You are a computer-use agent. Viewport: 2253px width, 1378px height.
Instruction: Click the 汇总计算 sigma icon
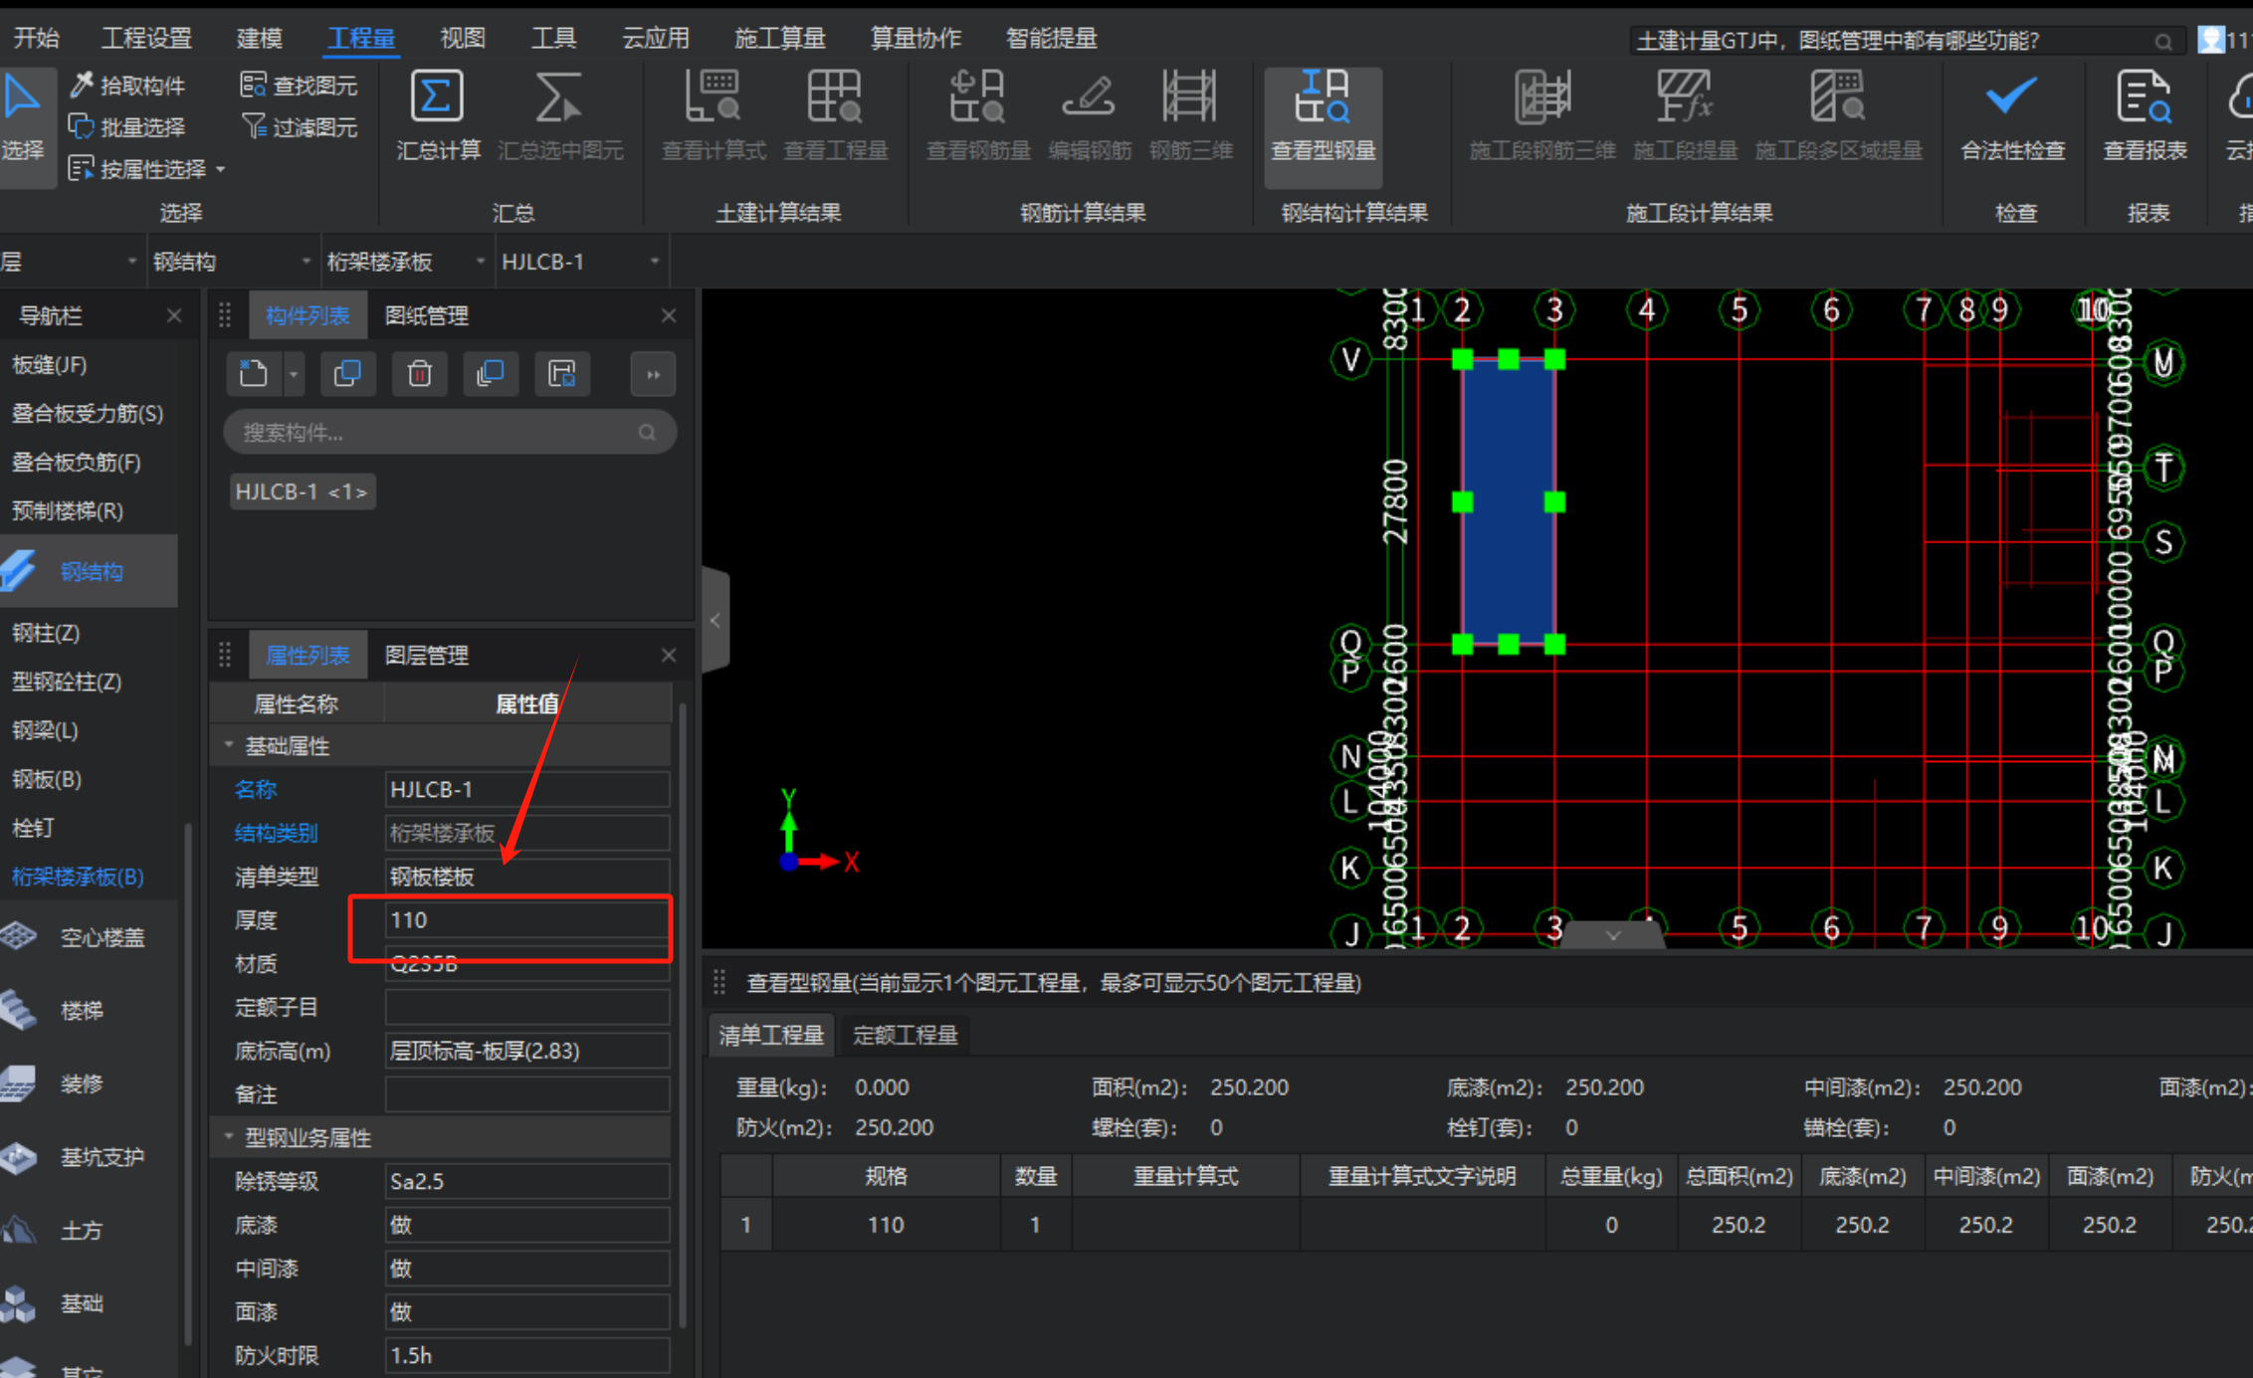click(x=437, y=97)
